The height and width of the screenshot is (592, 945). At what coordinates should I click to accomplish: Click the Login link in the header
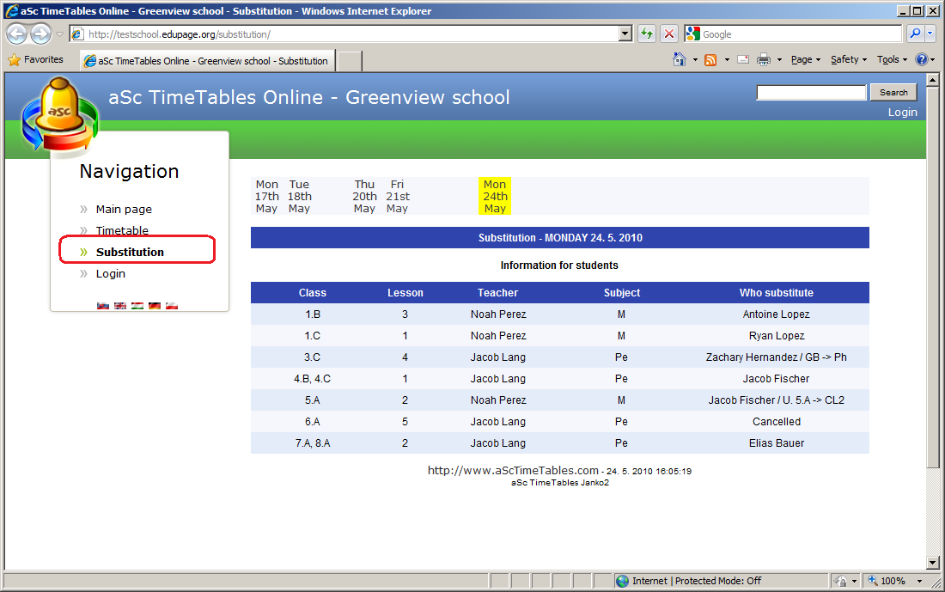click(x=902, y=113)
